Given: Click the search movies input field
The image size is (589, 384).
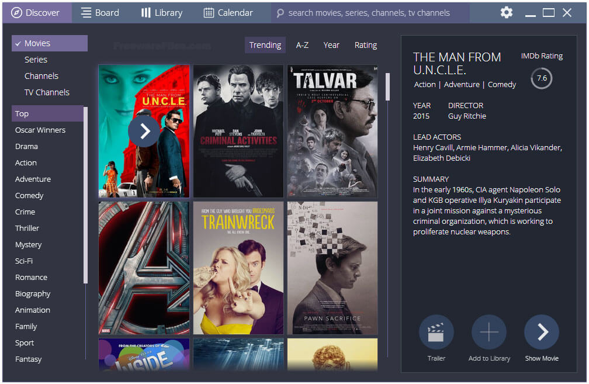Looking at the screenshot, I should pos(370,13).
